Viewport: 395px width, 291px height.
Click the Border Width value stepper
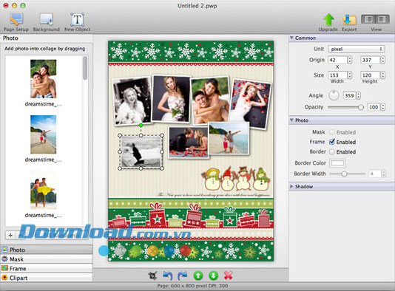[x=383, y=174]
